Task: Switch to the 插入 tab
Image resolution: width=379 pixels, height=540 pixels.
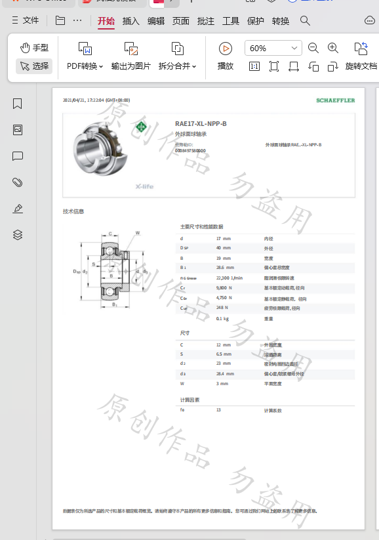Action: pos(130,21)
